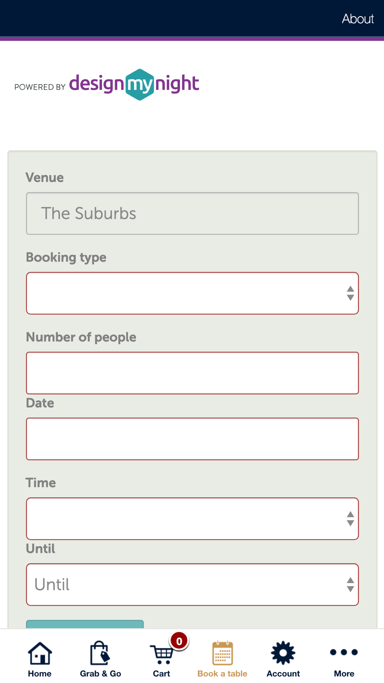
Task: Open Account settings gear icon
Action: [283, 653]
